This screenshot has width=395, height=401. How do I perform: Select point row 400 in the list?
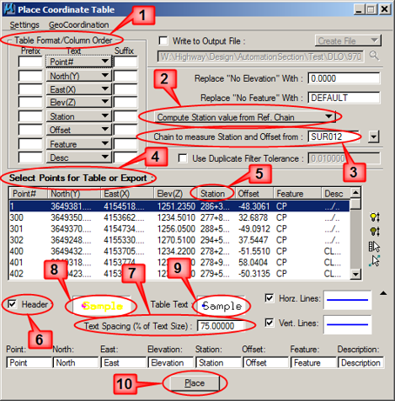[x=179, y=251]
